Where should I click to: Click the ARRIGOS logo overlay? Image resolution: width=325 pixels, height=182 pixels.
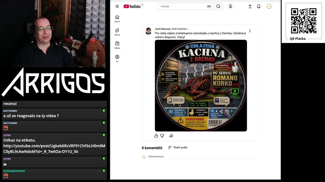53,82
